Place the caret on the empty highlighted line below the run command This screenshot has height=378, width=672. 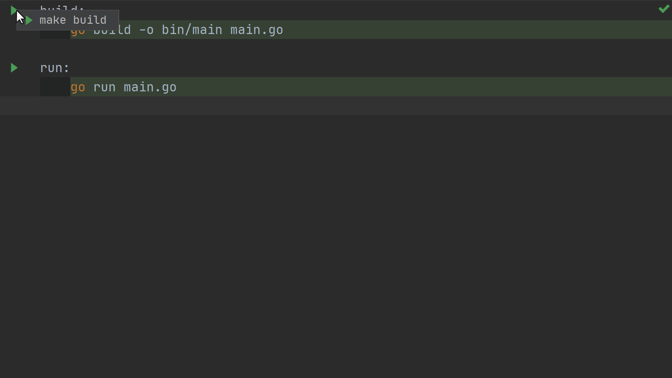[x=314, y=106]
